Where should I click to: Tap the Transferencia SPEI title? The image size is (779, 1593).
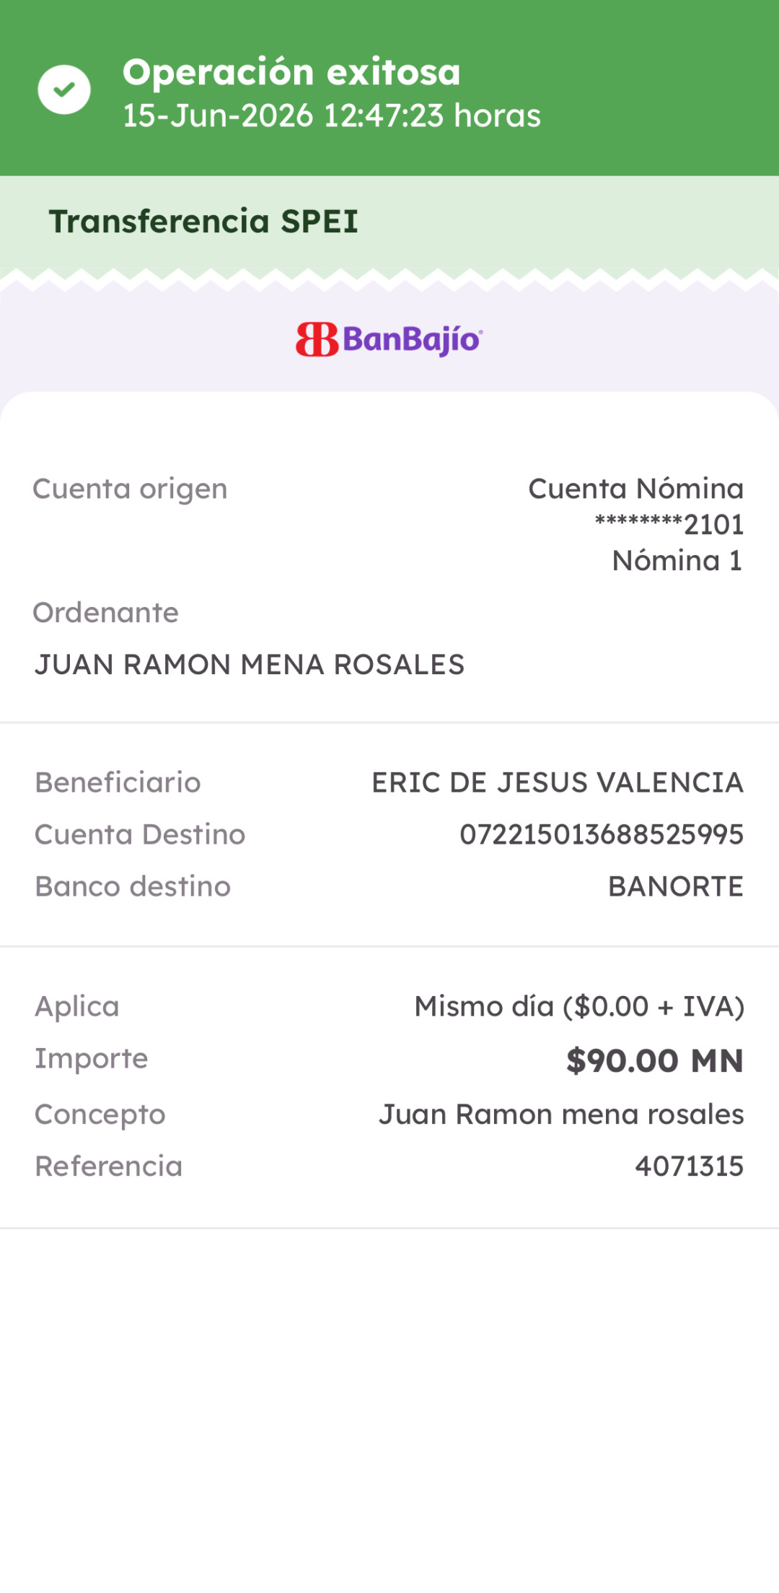pos(203,221)
